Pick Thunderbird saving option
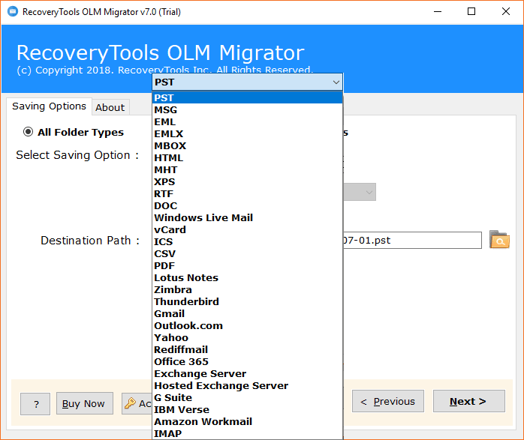Image resolution: width=524 pixels, height=440 pixels. [247, 302]
